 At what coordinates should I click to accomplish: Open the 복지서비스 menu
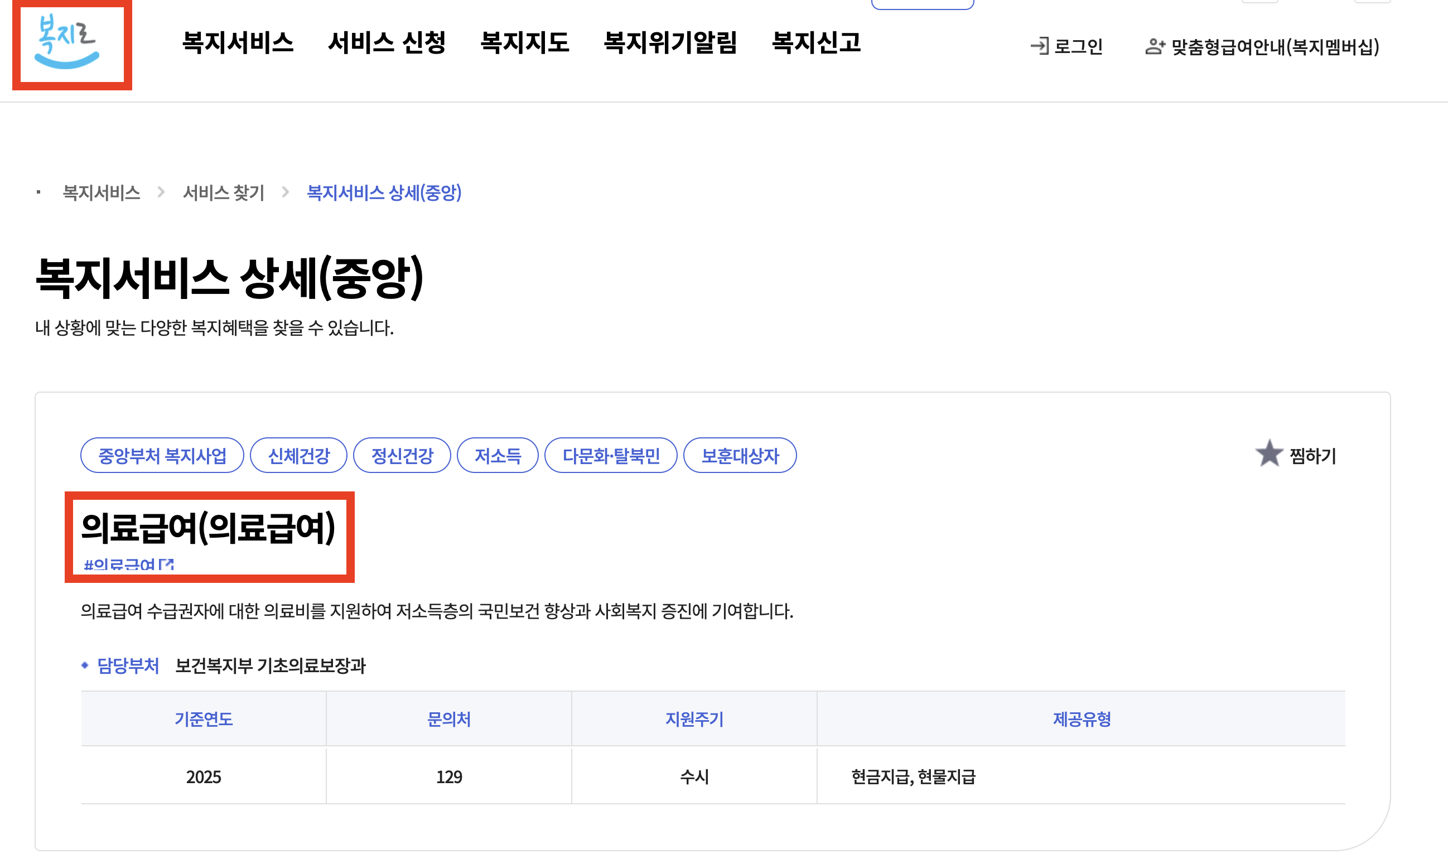point(237,42)
